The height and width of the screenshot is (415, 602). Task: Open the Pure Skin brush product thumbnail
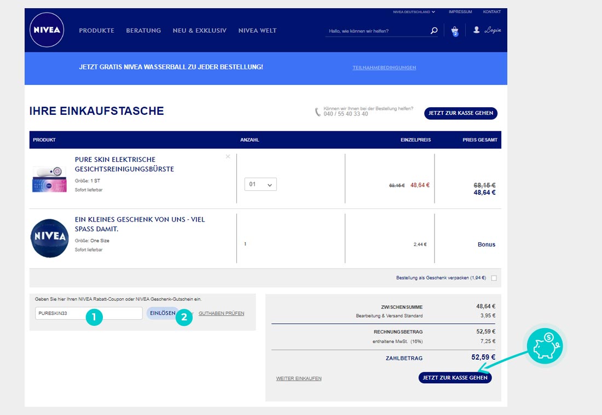pos(49,179)
